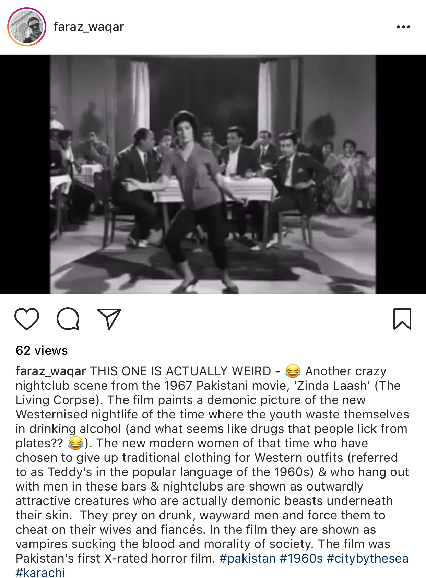Open faraz_waqar profile from header username
The width and height of the screenshot is (426, 578).
(x=89, y=27)
